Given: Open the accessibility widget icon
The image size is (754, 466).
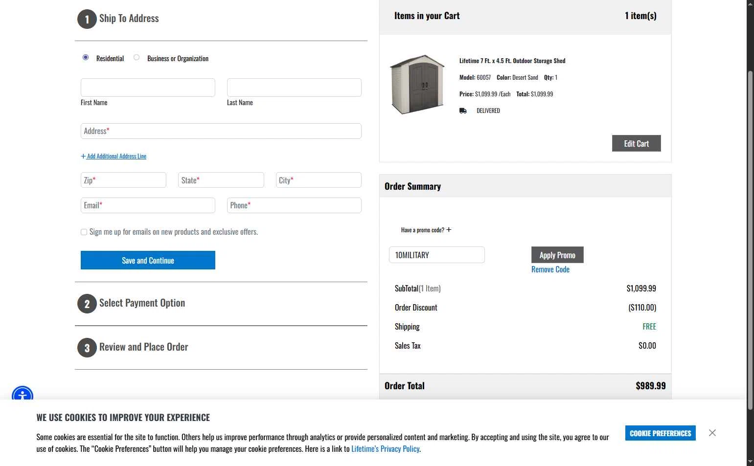Looking at the screenshot, I should [x=23, y=394].
